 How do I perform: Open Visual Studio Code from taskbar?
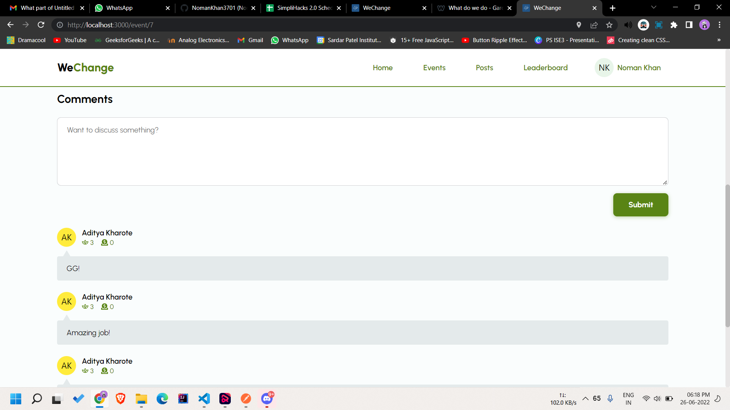(x=204, y=399)
